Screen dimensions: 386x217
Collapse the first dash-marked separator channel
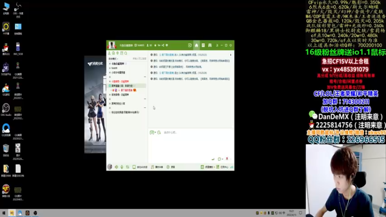click(145, 77)
